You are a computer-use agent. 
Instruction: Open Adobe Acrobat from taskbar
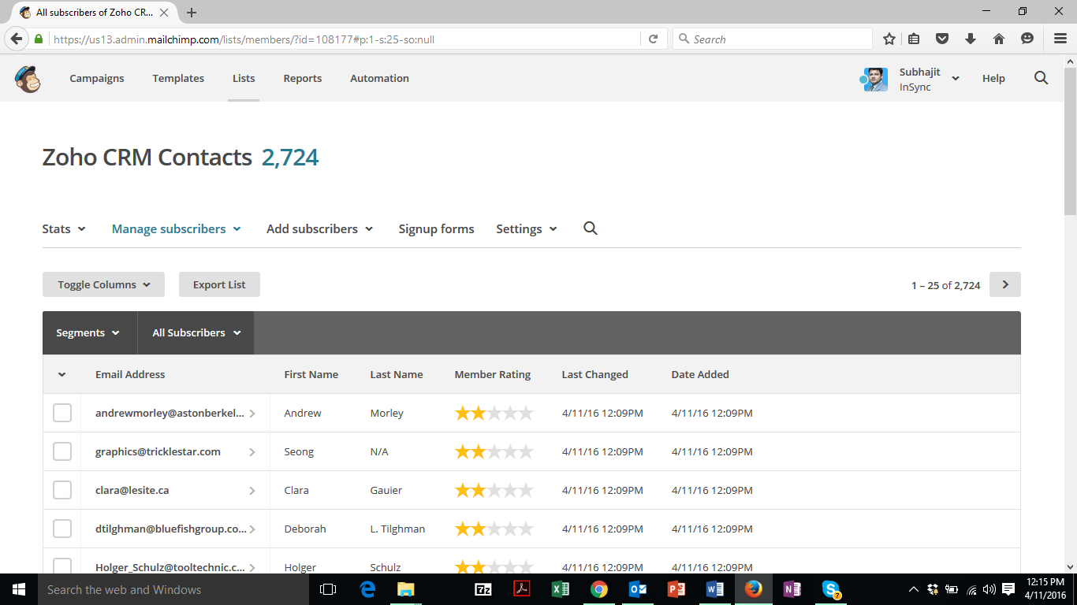[522, 589]
